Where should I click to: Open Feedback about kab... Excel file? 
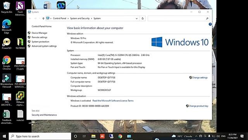7,117
